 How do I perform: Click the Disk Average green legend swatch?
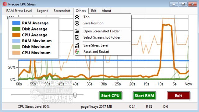pos(16,29)
